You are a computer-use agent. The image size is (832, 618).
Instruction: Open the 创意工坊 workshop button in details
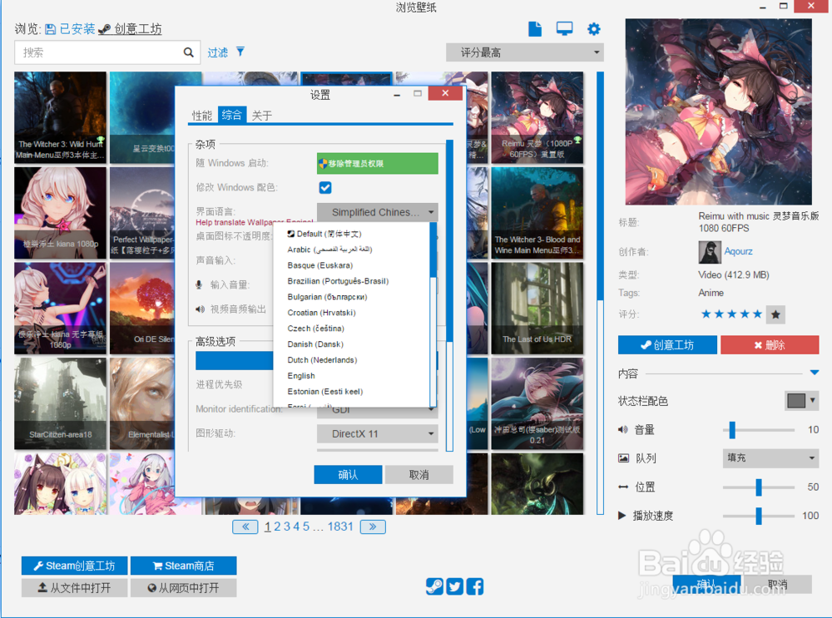coord(667,345)
